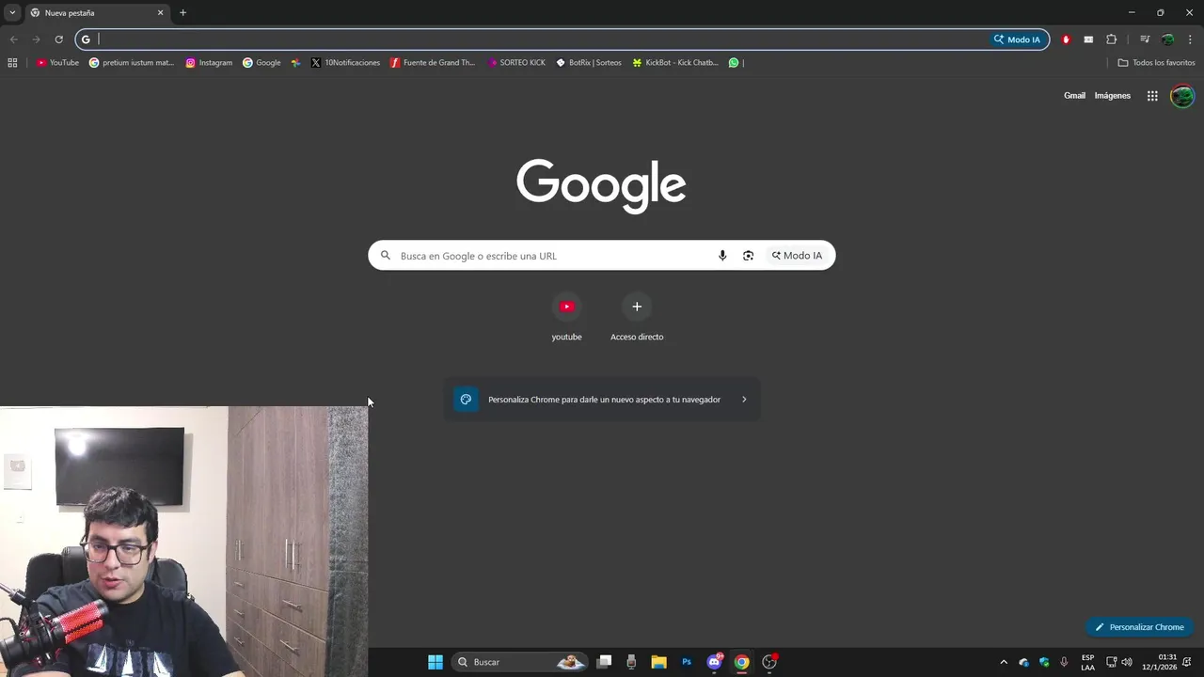
Task: Open the WhatsApp bookmark icon
Action: tap(734, 63)
